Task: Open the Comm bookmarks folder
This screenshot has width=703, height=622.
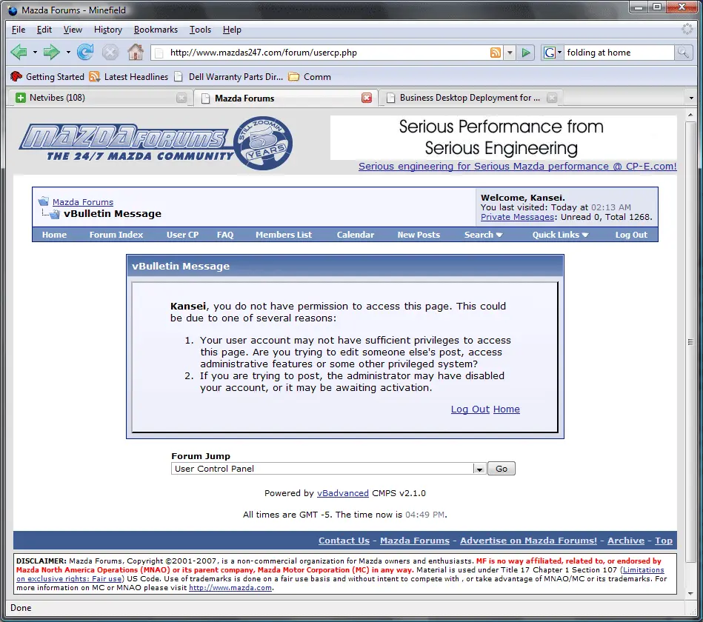Action: (x=310, y=76)
